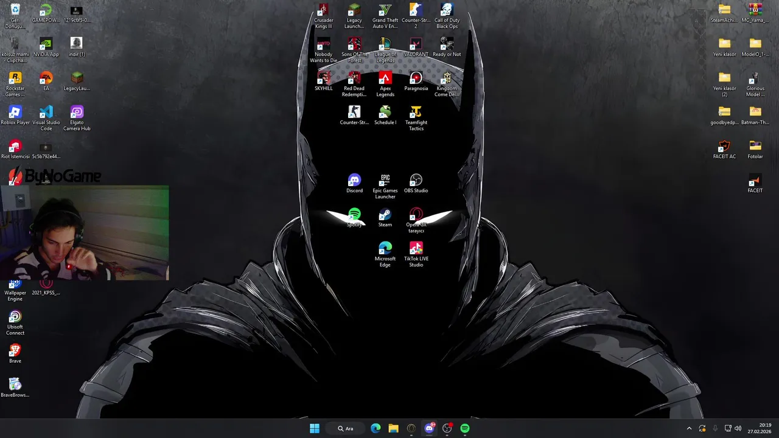Open Elgato Camera Hub shortcut
The height and width of the screenshot is (438, 779).
tap(77, 119)
